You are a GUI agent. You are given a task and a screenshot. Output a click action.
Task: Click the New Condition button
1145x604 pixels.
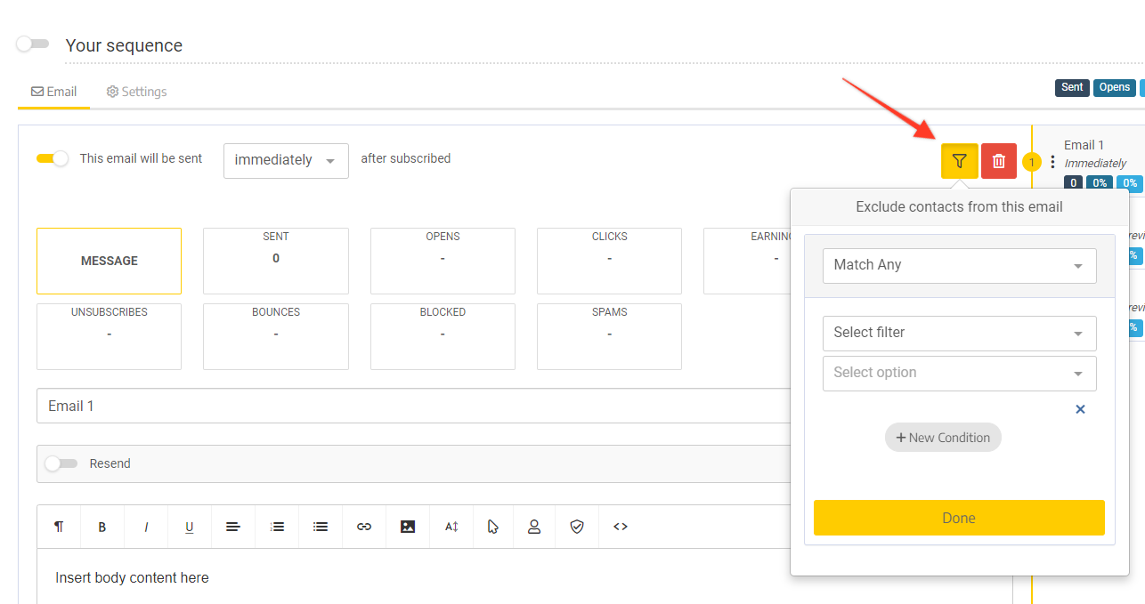coord(943,438)
